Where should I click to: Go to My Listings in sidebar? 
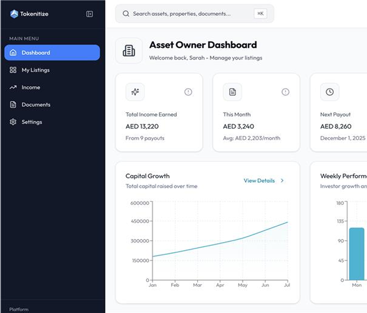(35, 70)
